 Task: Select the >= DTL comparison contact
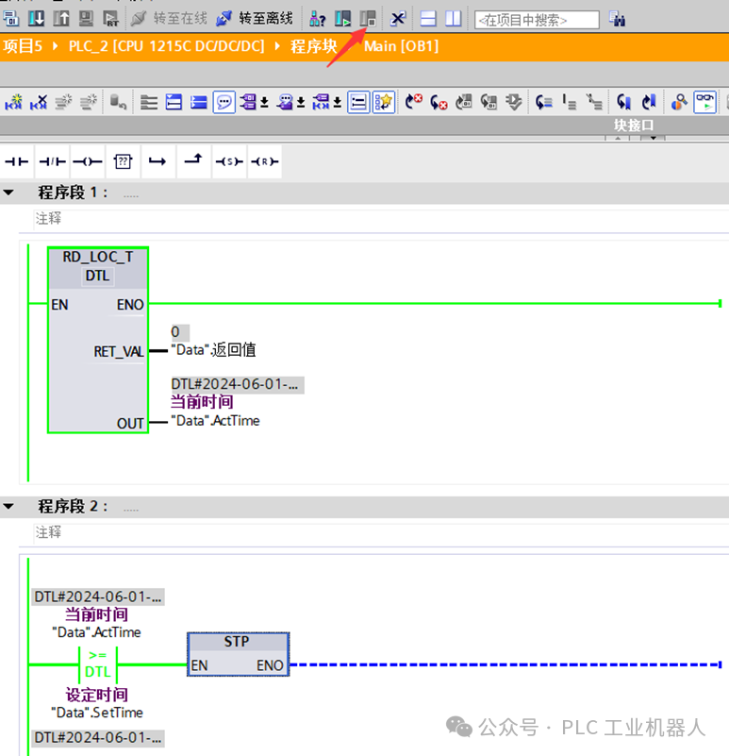(x=98, y=664)
